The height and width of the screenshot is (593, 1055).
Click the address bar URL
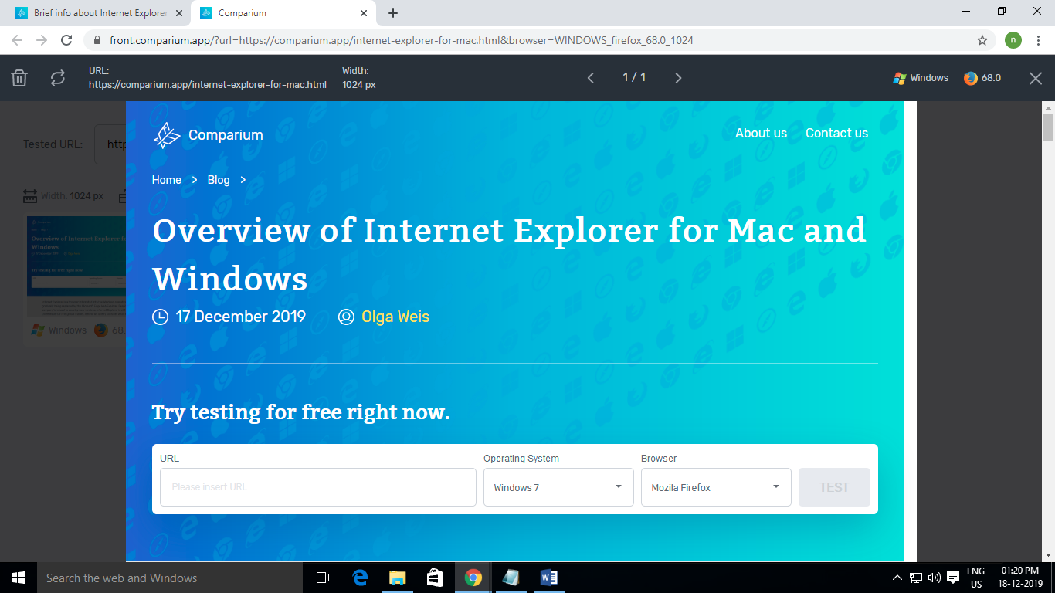point(402,40)
